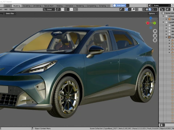This screenshot has height=130, width=174.
Task: Click the scene browse icon beside Scene field
Action: click(x=150, y=5)
